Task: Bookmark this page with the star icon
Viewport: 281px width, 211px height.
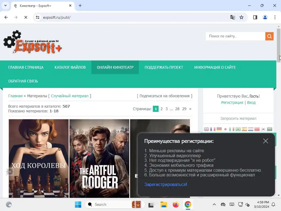Action: 241,17
